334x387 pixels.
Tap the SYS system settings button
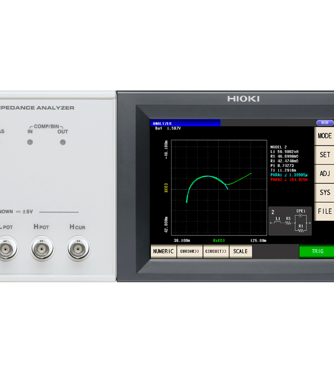click(324, 192)
